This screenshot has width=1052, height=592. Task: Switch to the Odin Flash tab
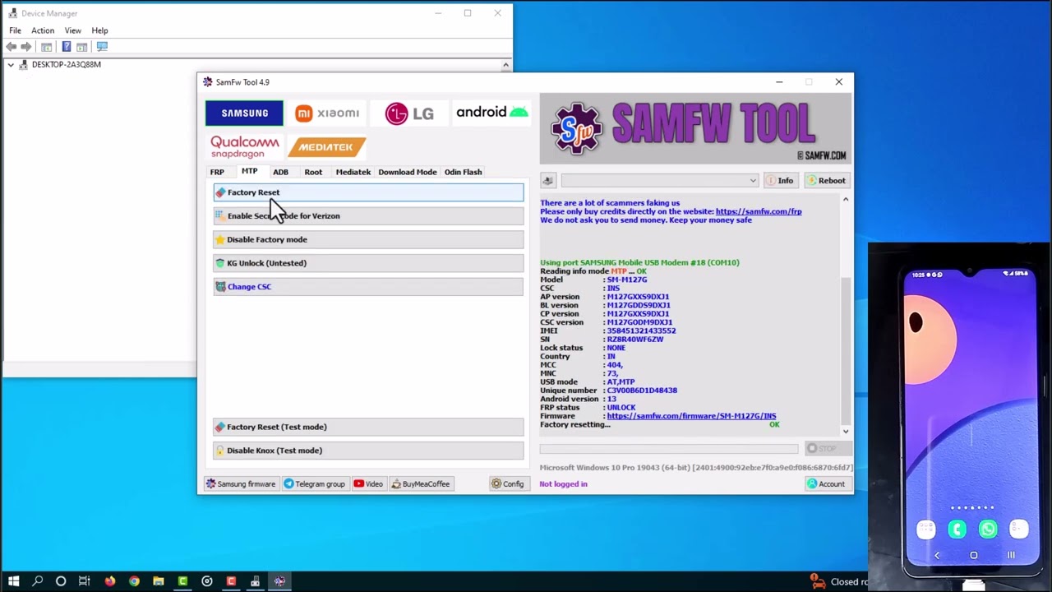[463, 172]
